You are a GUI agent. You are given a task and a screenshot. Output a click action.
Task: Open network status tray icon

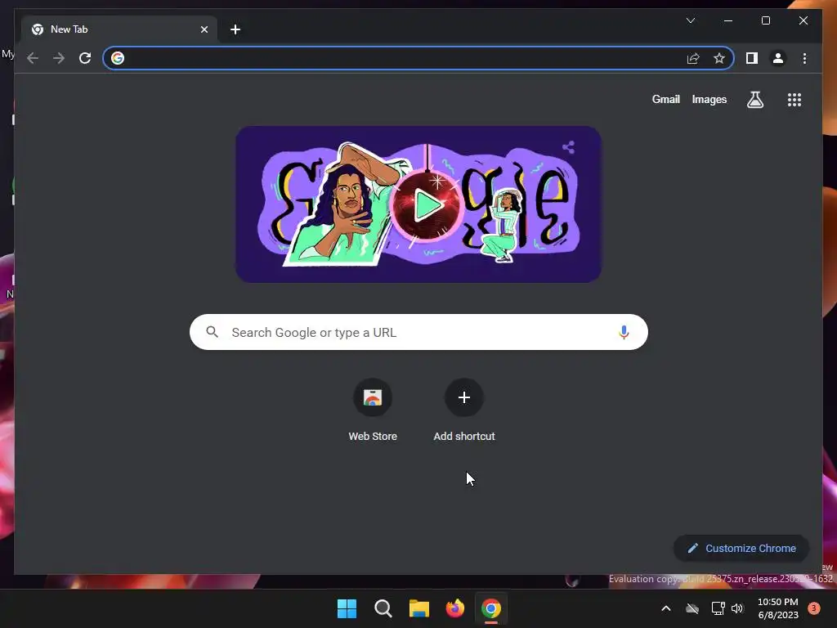[718, 608]
